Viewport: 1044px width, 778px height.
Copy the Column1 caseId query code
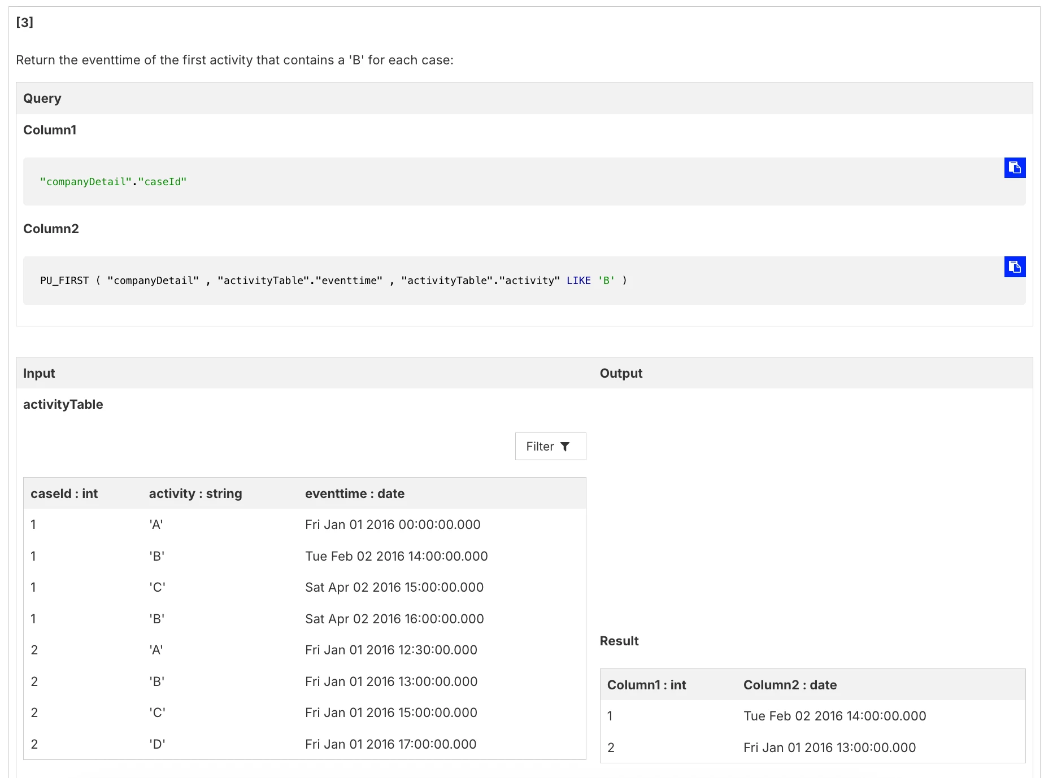click(x=1015, y=168)
